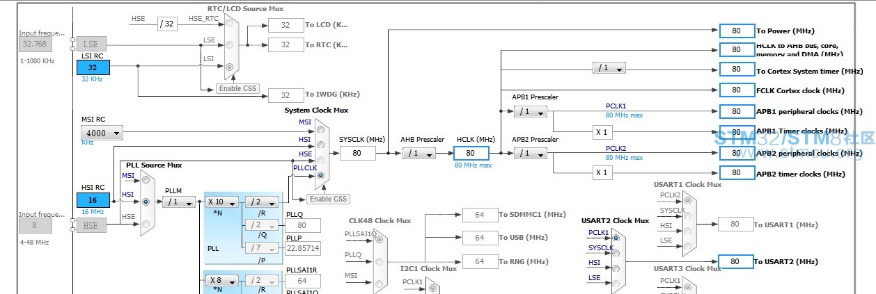Click the To RTC 32 field

tap(286, 44)
